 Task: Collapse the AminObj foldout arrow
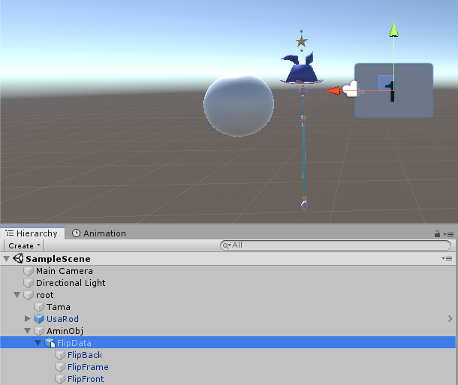coord(28,331)
